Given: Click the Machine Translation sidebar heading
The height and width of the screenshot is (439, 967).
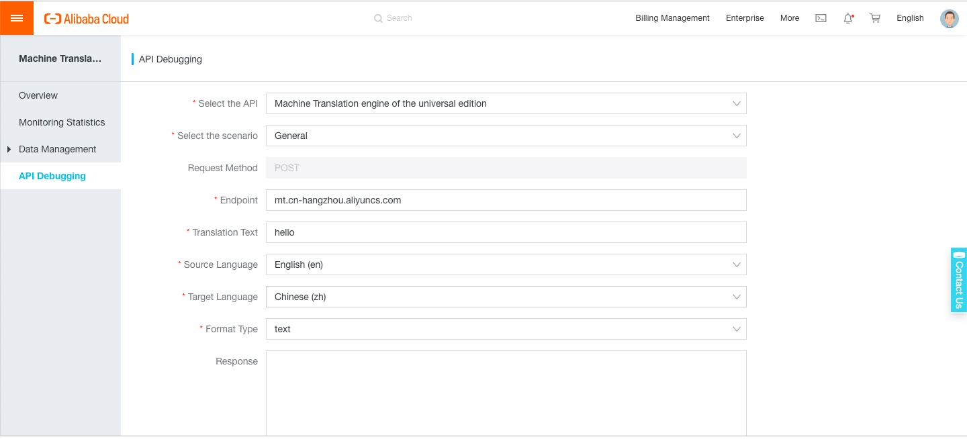Looking at the screenshot, I should click(x=60, y=58).
